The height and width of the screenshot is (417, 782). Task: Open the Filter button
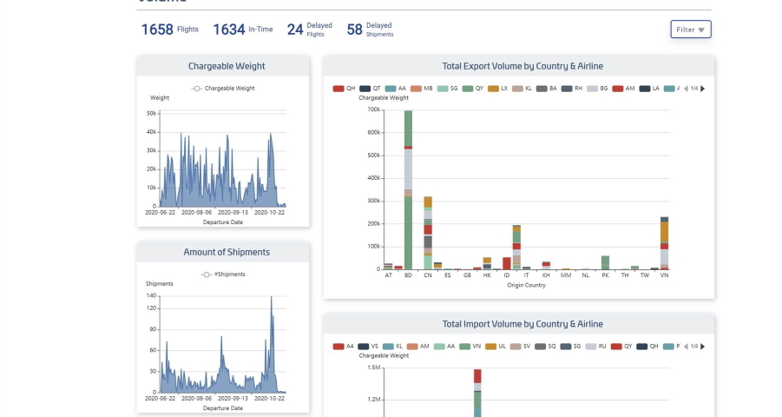(x=691, y=30)
